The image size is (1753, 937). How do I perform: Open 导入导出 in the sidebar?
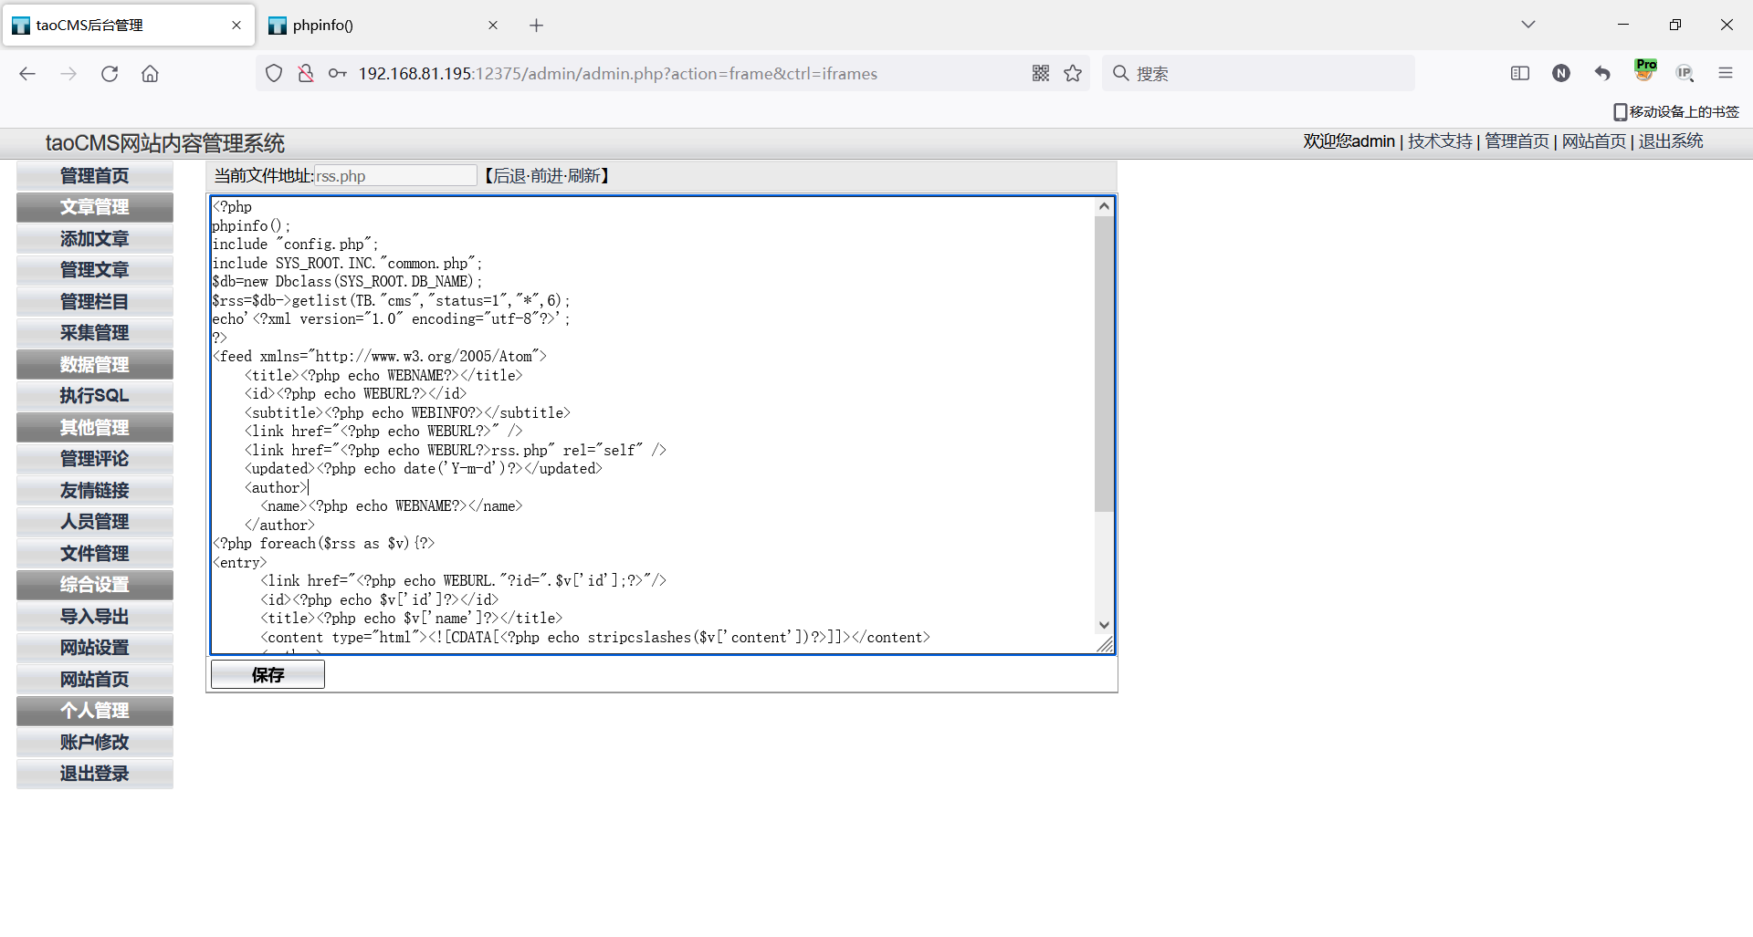[x=95, y=617]
